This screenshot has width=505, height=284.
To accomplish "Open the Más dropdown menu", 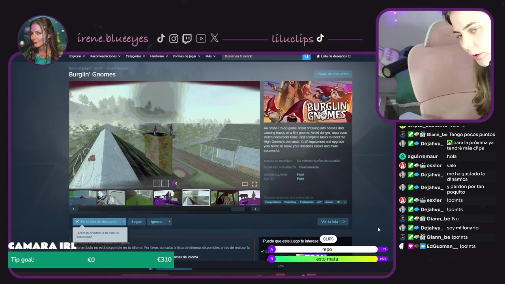I will (210, 56).
